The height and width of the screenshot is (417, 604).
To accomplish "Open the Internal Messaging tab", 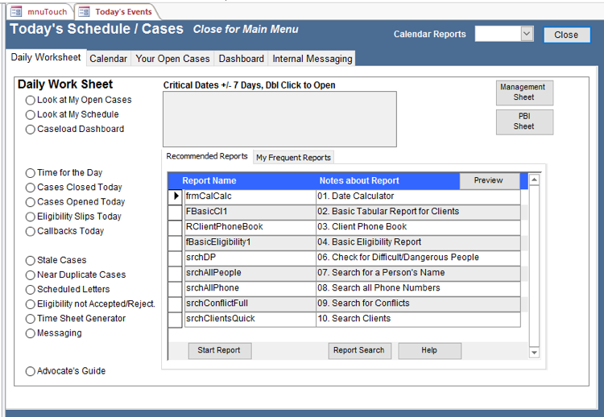I will (312, 59).
